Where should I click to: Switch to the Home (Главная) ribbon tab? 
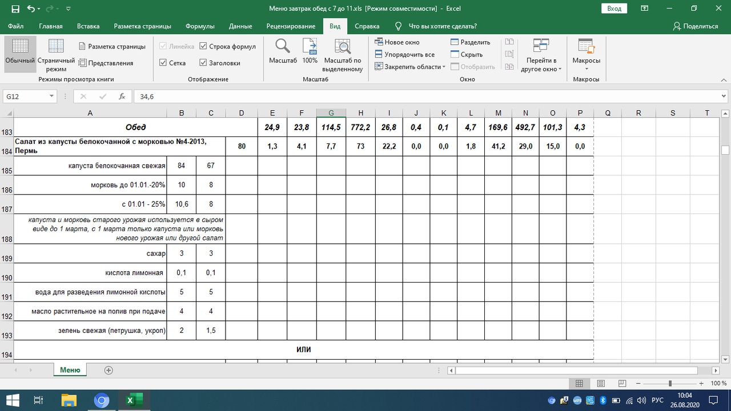click(x=51, y=26)
